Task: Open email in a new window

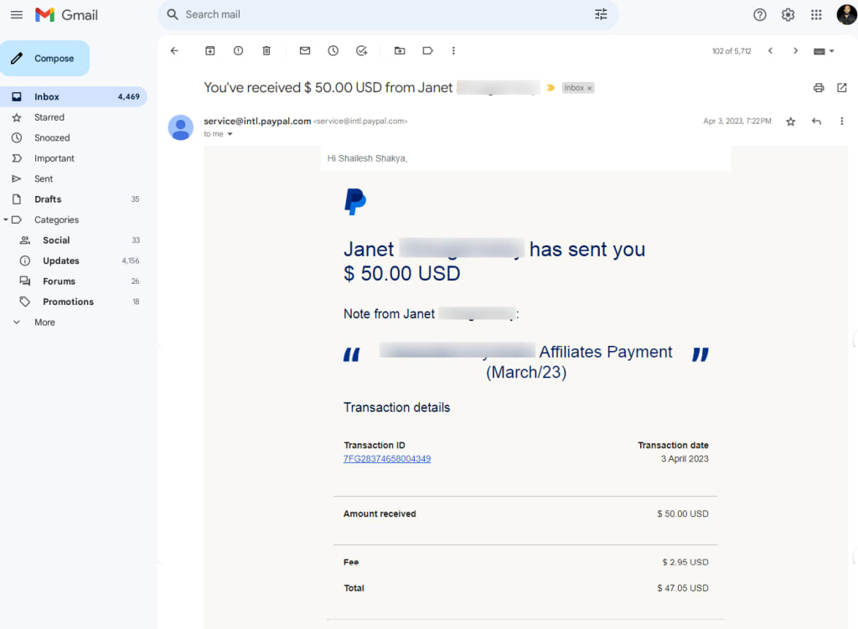Action: coord(842,87)
